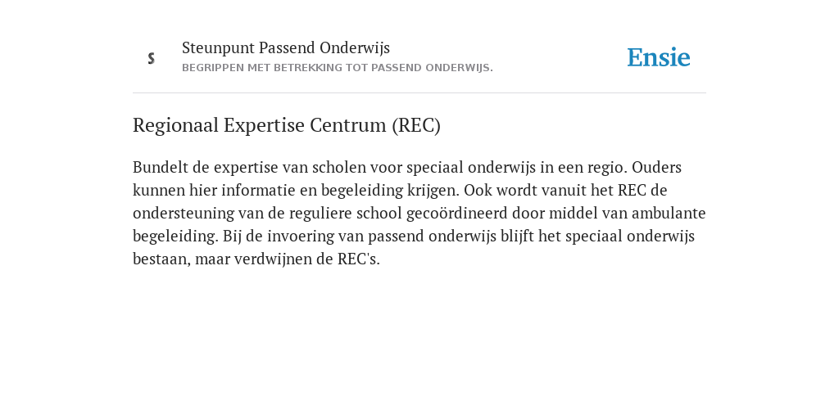Click the word 'Regionaal' in the heading
839x419 pixels.
[x=175, y=125]
